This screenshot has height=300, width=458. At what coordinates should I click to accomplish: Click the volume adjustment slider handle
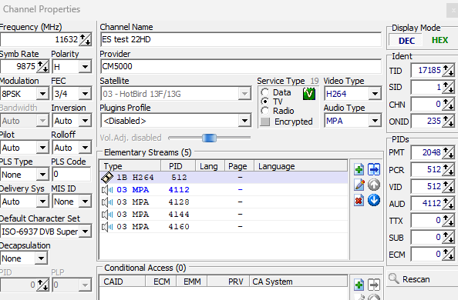coord(210,138)
